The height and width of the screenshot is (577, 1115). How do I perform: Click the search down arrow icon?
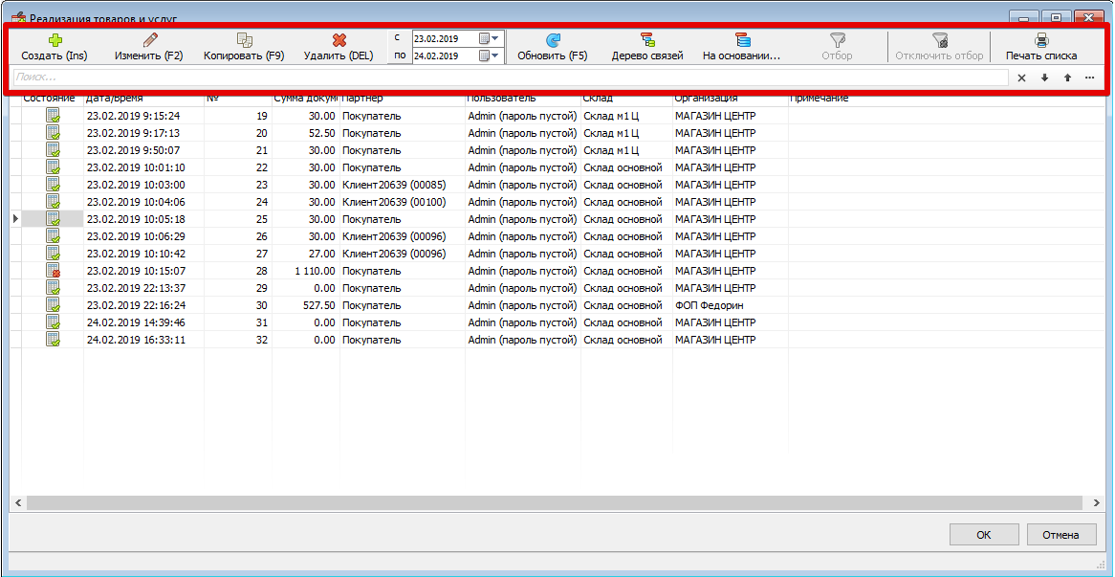tap(1044, 78)
